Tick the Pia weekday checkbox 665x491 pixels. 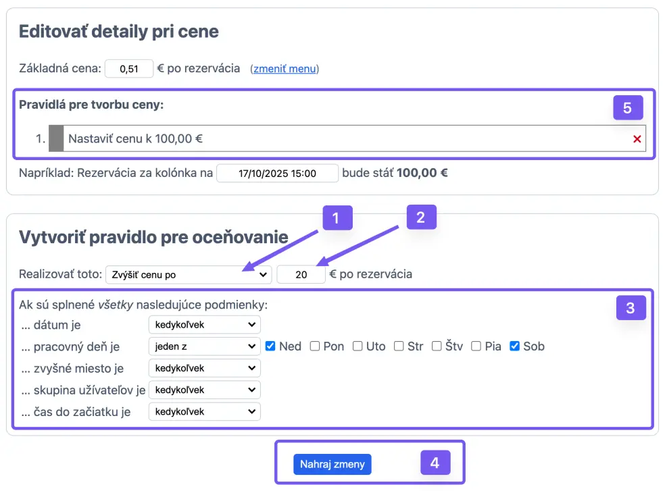[x=476, y=346]
